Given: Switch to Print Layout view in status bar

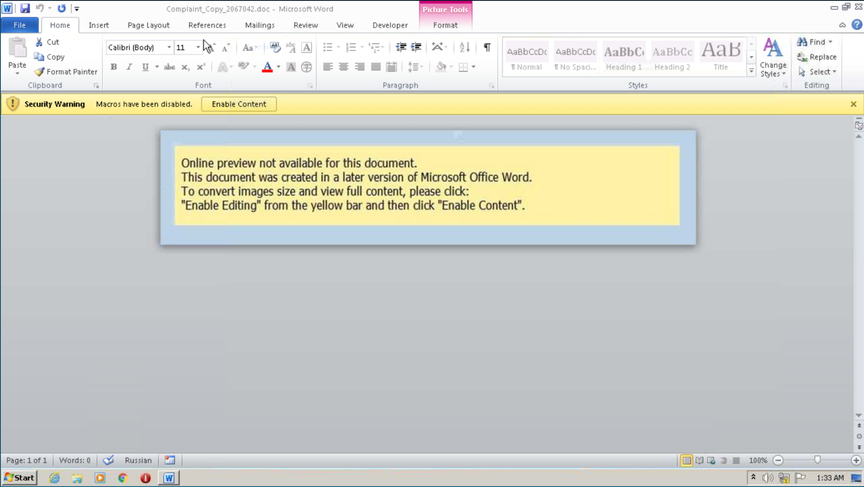Looking at the screenshot, I should click(x=686, y=460).
